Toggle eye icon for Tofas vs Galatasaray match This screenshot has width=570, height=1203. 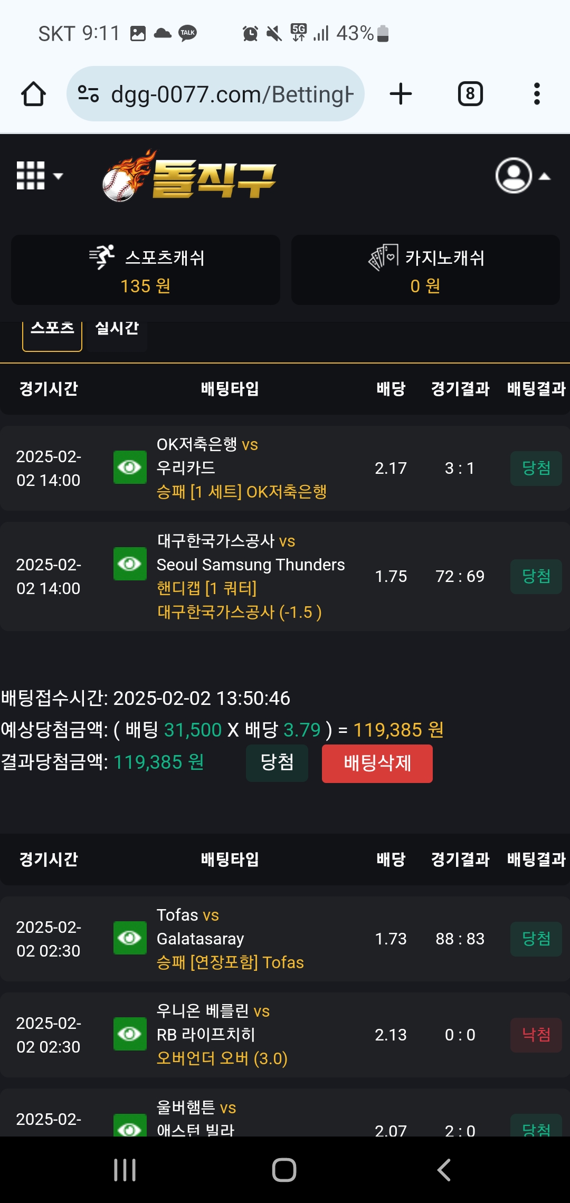pyautogui.click(x=130, y=938)
